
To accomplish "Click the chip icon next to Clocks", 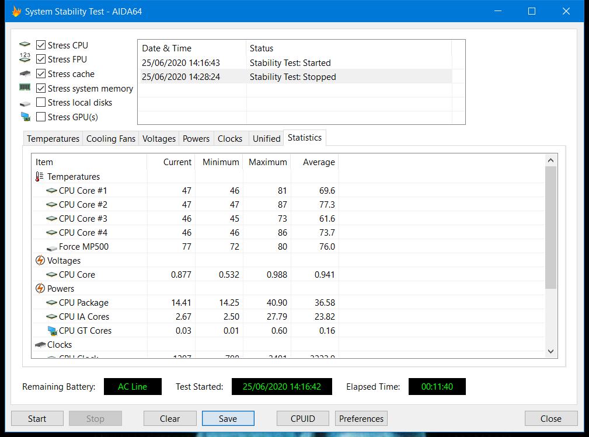I will (40, 345).
